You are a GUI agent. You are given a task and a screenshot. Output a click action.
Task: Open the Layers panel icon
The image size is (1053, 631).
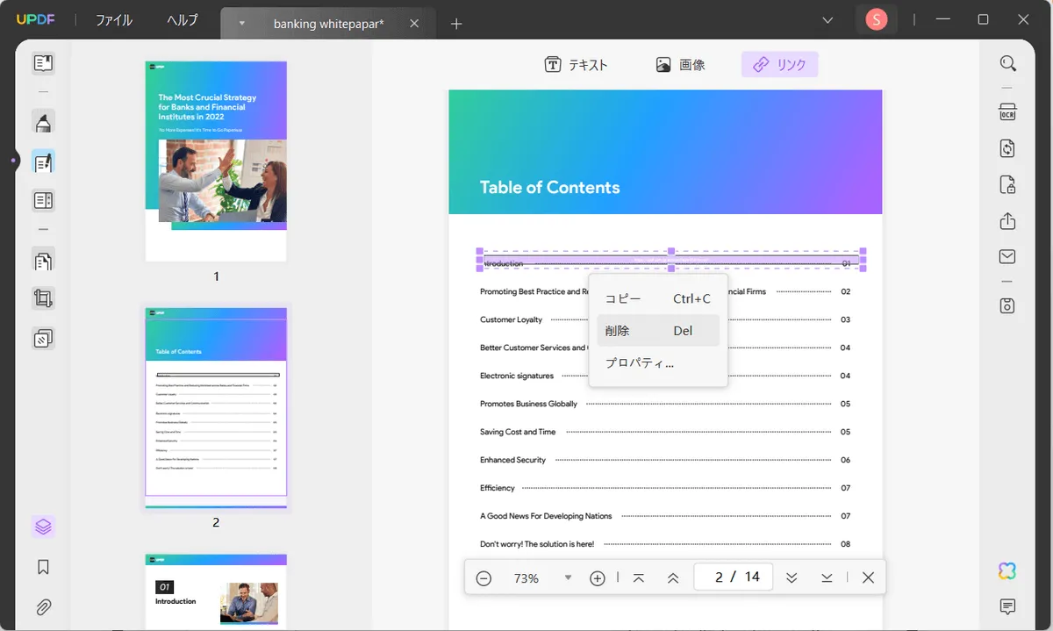click(x=43, y=527)
